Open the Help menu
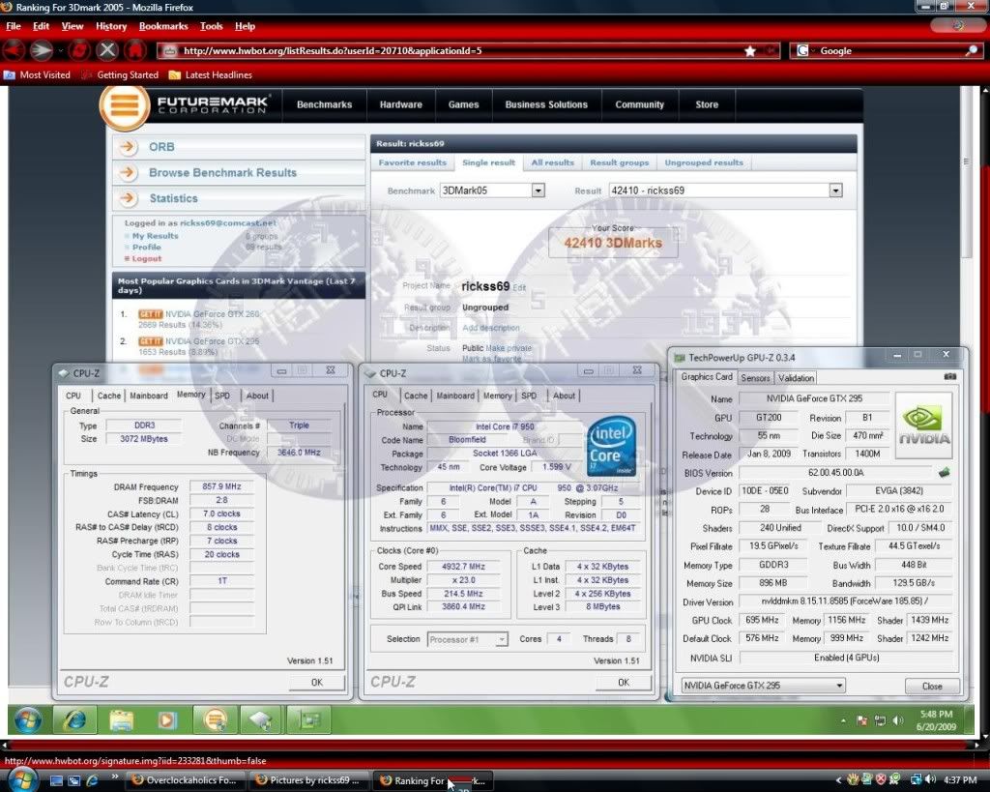The height and width of the screenshot is (792, 990). 245,26
